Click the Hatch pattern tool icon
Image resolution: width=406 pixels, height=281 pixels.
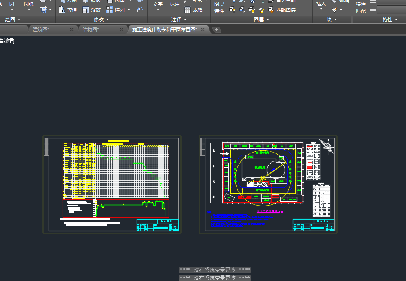click(x=43, y=10)
